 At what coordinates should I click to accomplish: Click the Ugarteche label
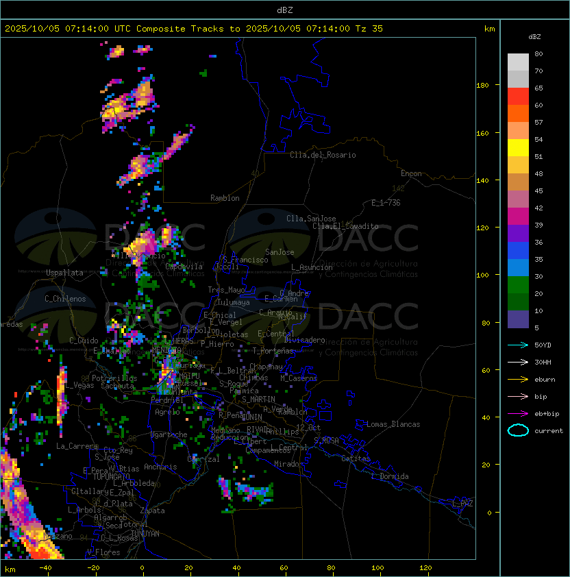tap(169, 434)
